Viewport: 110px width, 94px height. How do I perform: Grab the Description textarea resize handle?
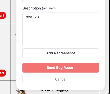[x=98, y=45]
